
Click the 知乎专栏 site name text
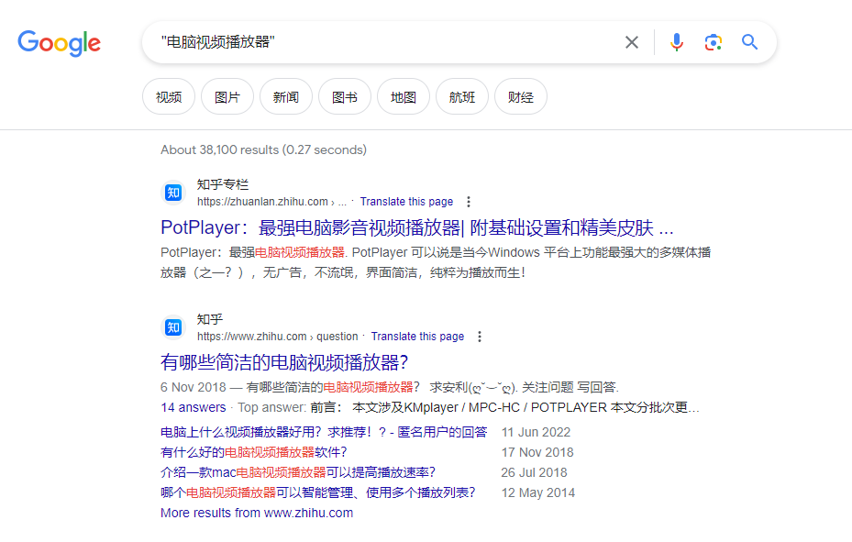pyautogui.click(x=222, y=184)
